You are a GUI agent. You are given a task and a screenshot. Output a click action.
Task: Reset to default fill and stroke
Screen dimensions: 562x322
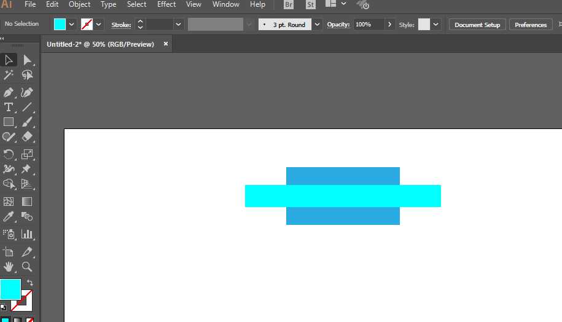click(x=4, y=307)
